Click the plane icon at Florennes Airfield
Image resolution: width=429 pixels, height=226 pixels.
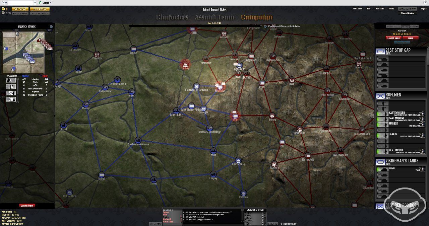[x=117, y=80]
